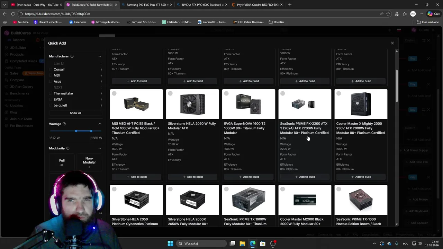Select the Non-Modular option
The height and width of the screenshot is (249, 443).
pyautogui.click(x=89, y=162)
